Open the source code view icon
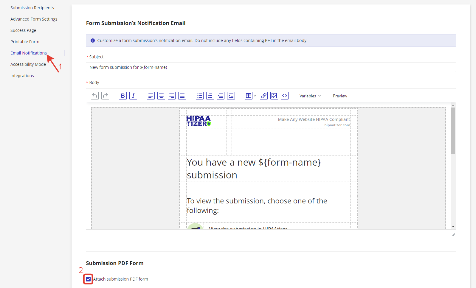Screen dimensions: 476x288 pos(285,96)
